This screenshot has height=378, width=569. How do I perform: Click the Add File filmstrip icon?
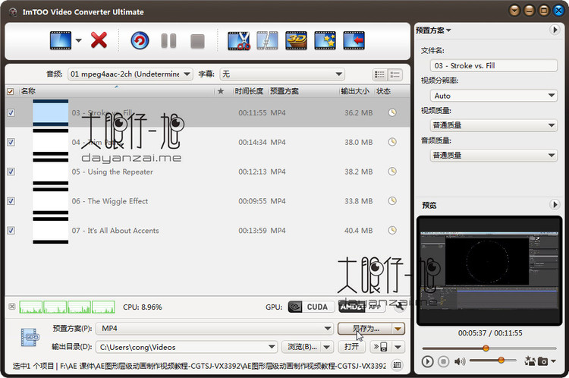[x=60, y=40]
